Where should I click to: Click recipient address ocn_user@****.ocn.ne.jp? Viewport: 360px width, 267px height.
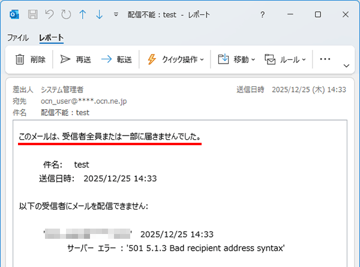(88, 101)
